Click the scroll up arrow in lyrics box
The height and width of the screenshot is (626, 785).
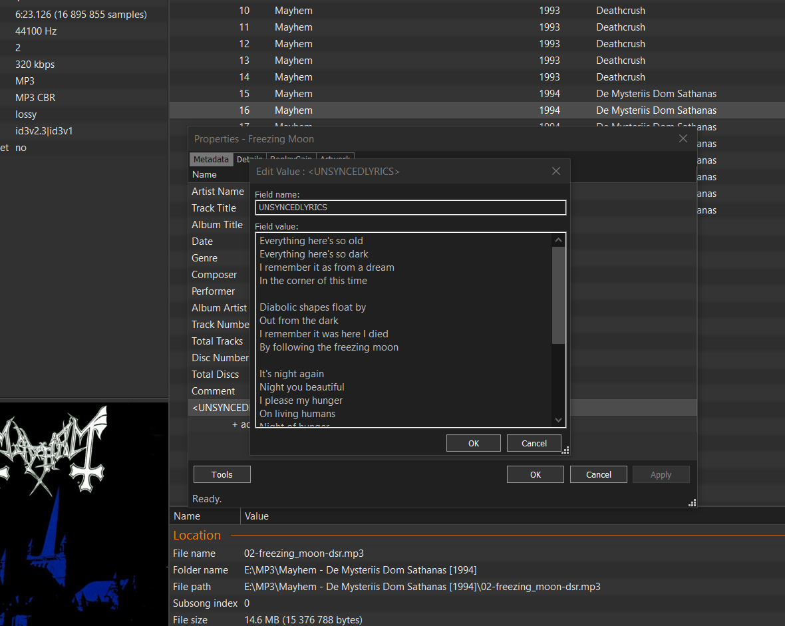coord(558,240)
